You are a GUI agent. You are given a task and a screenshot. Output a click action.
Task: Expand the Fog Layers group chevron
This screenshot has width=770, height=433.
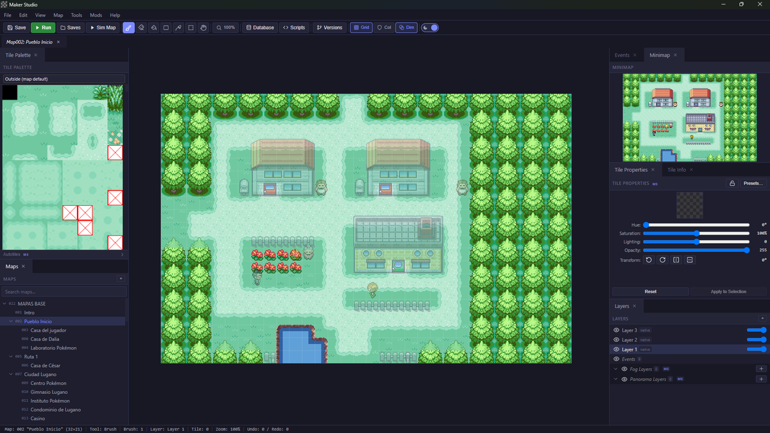click(x=616, y=369)
